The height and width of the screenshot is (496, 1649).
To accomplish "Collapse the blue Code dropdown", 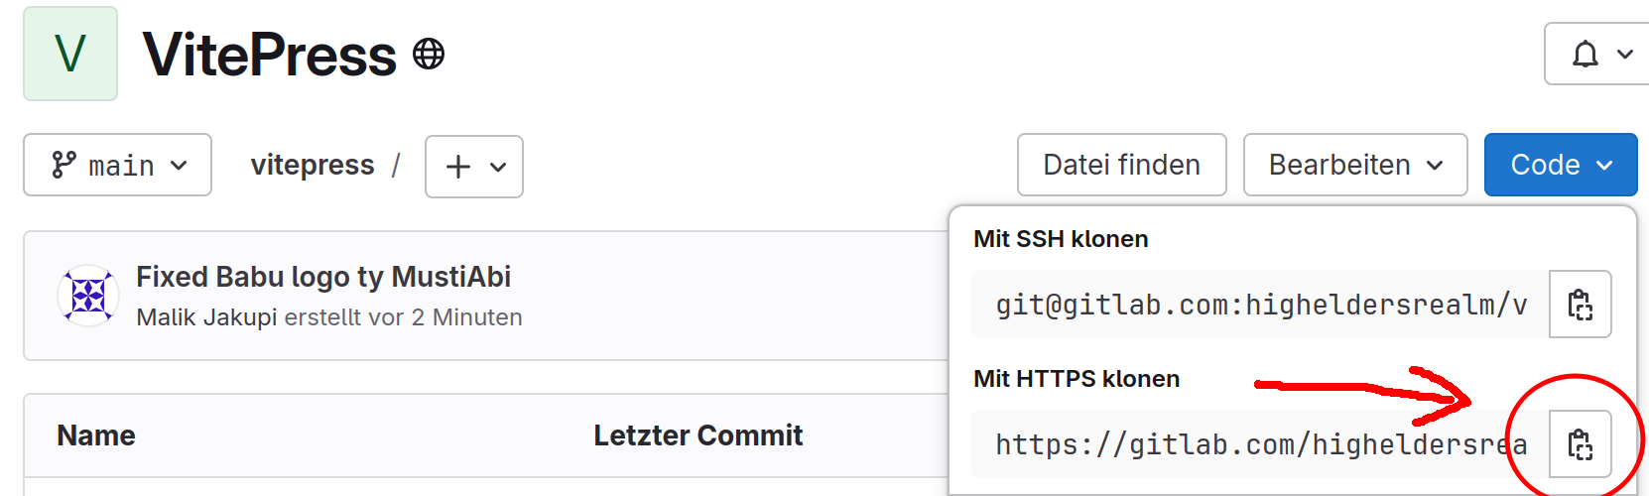I will click(1561, 165).
